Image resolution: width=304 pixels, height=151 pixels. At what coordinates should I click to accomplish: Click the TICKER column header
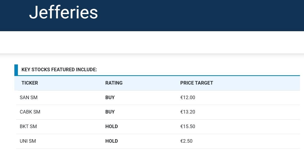click(30, 83)
